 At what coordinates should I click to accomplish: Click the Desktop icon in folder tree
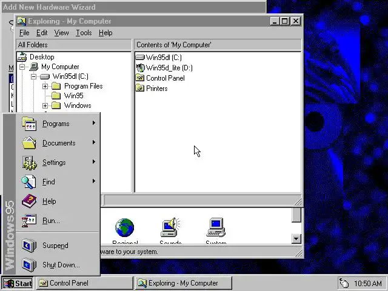[22, 57]
